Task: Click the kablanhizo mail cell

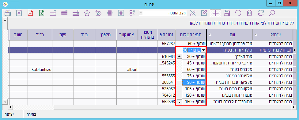Action: [40, 70]
